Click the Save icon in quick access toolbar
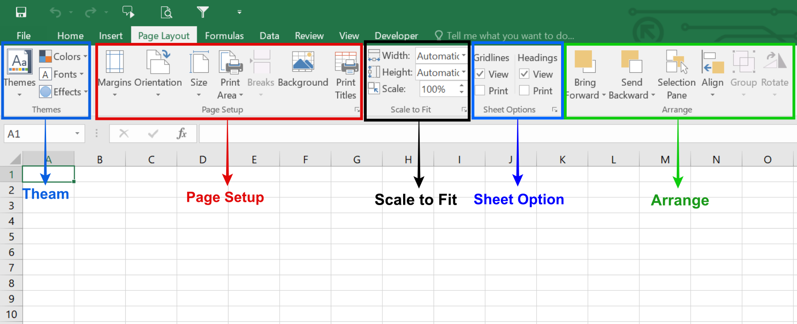The height and width of the screenshot is (324, 797). point(21,12)
